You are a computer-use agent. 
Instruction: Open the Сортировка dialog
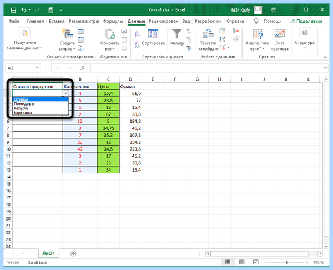tap(153, 37)
